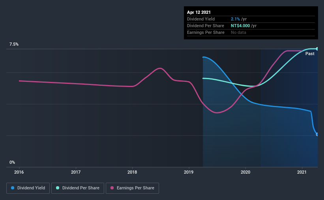Click the NT$4.000 dividend per share value
The image size is (324, 200).
tap(240, 26)
